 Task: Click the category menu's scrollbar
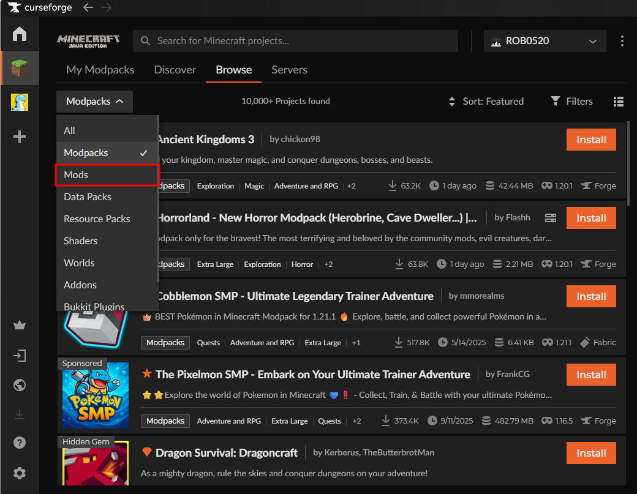(157, 199)
